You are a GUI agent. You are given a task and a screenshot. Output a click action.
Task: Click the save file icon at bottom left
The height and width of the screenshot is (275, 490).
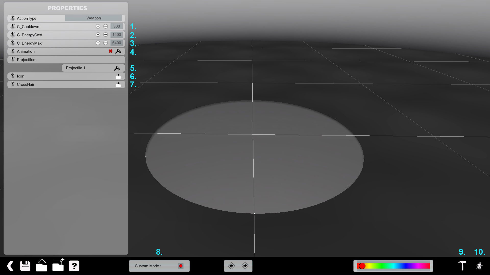[x=25, y=266]
